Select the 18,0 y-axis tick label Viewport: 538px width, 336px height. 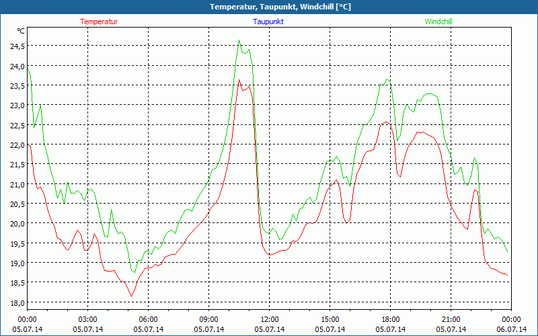click(x=16, y=302)
